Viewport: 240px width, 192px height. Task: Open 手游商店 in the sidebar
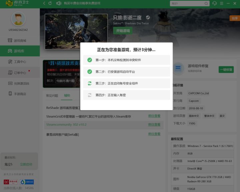click(x=20, y=94)
